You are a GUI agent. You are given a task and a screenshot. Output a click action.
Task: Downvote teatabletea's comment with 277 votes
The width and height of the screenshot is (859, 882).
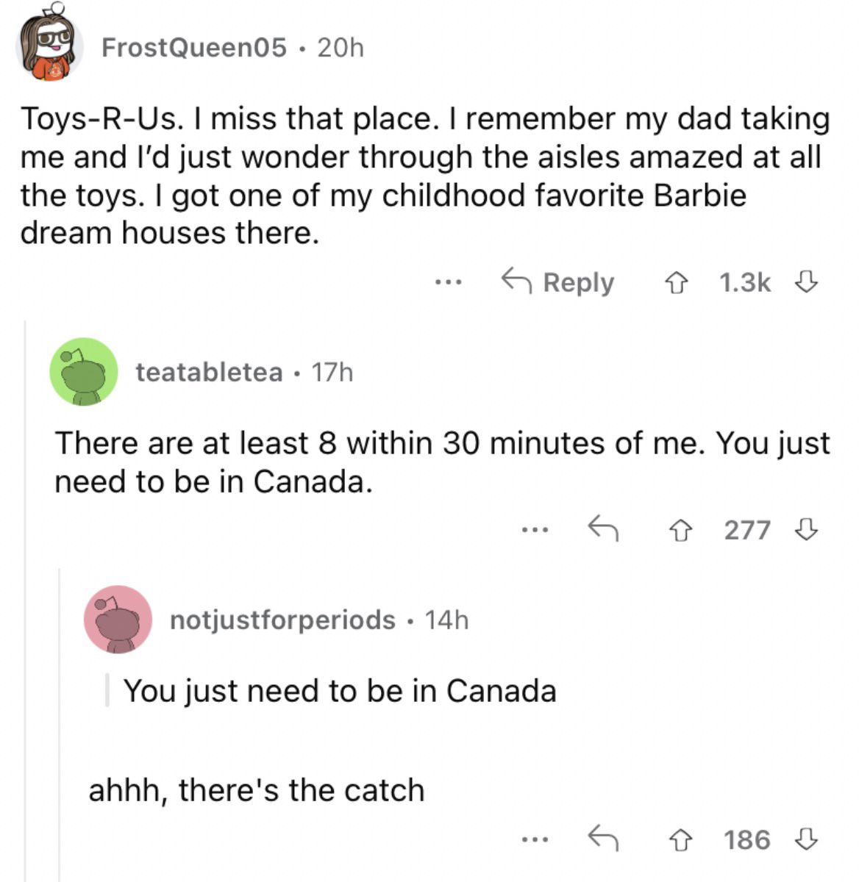[807, 529]
